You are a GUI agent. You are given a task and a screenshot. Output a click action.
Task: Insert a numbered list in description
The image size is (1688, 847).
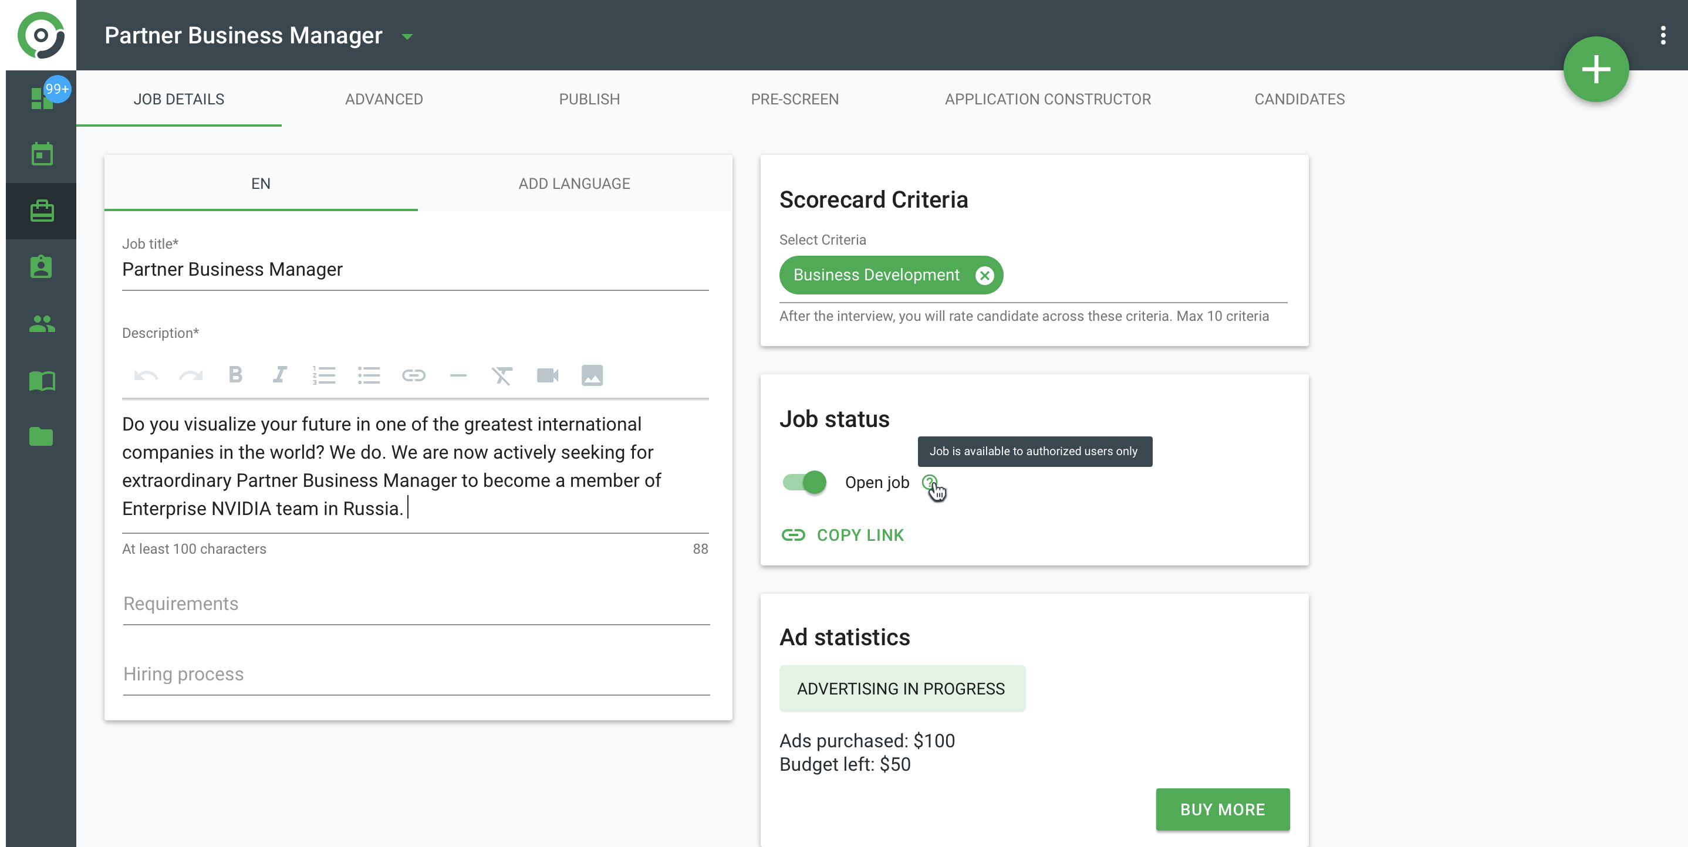324,375
